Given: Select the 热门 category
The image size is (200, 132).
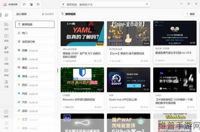Looking at the screenshot, I should click(x=35, y=33).
